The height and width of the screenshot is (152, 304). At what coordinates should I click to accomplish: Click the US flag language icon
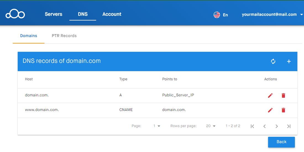(x=217, y=15)
